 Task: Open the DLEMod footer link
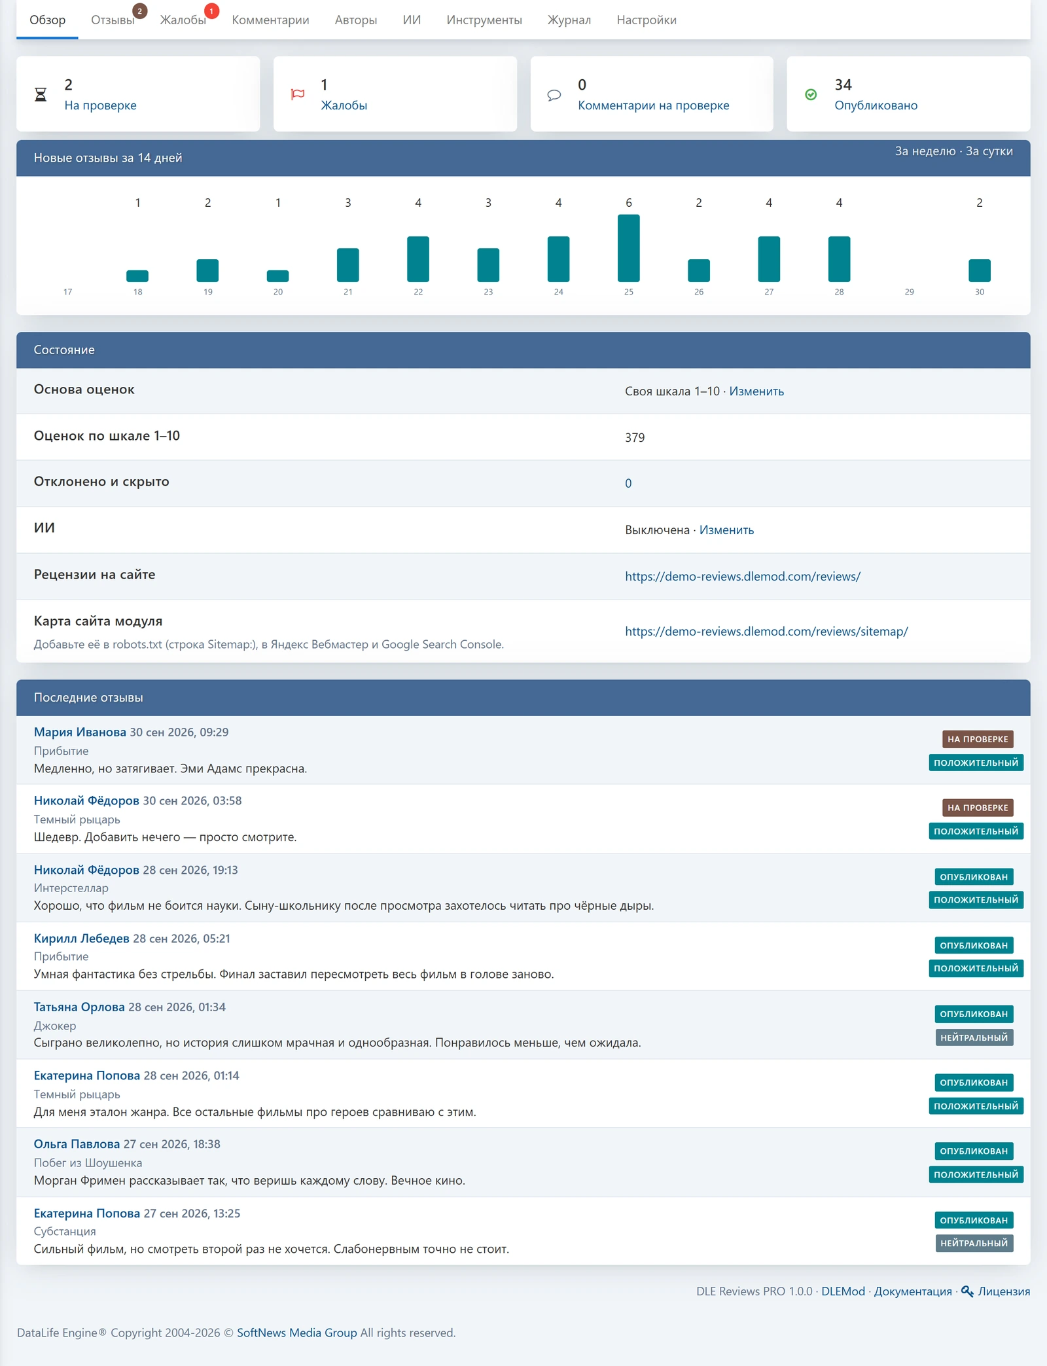tap(843, 1291)
